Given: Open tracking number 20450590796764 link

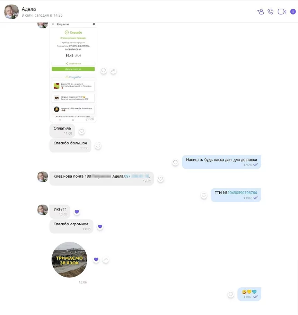Looking at the screenshot, I should [242, 193].
